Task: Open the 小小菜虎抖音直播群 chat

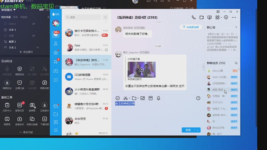Action: [86, 91]
